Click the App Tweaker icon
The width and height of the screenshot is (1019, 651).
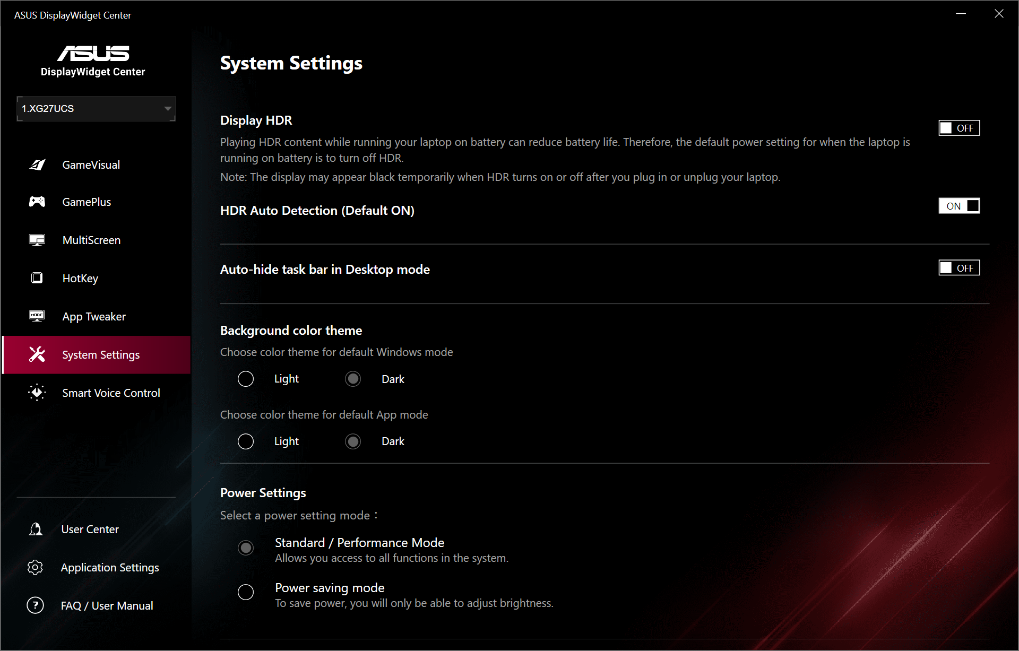[37, 316]
